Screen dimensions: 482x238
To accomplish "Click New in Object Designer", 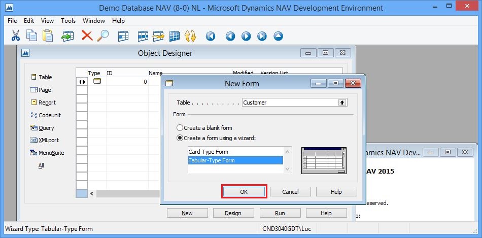I will [x=187, y=213].
